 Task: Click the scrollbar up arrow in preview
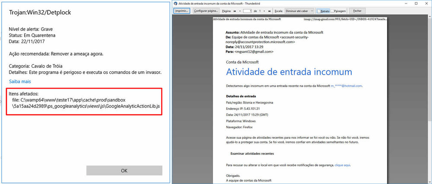tap(430, 16)
